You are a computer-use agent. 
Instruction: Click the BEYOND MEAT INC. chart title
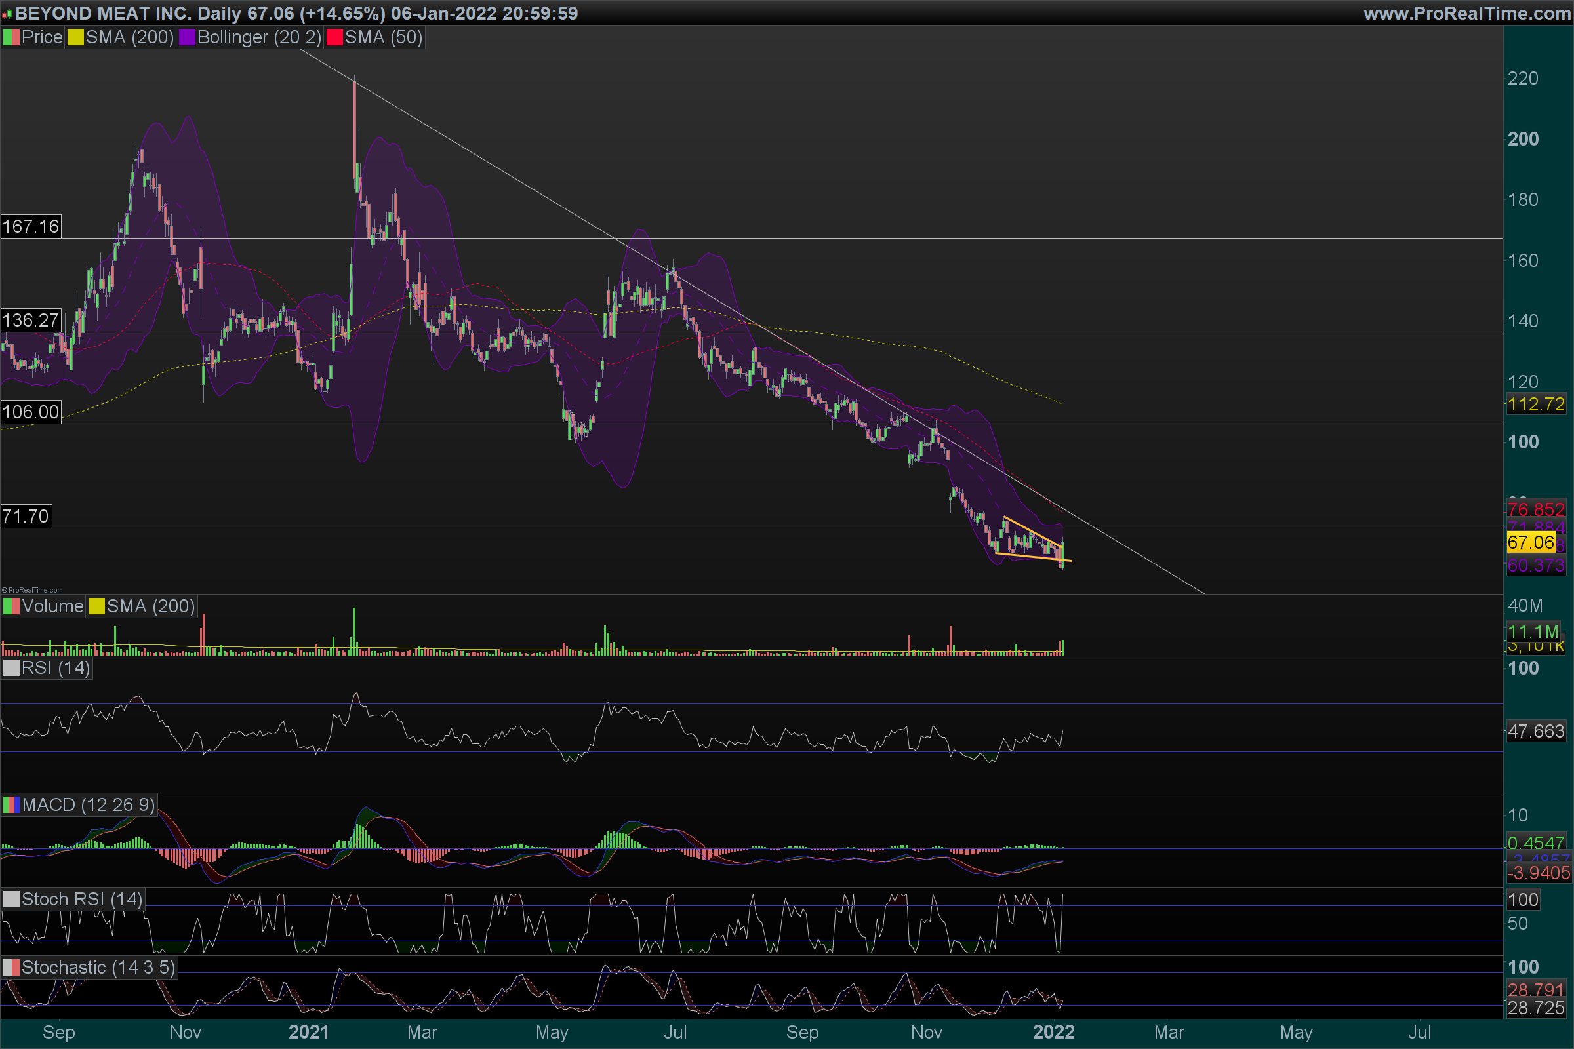[104, 13]
